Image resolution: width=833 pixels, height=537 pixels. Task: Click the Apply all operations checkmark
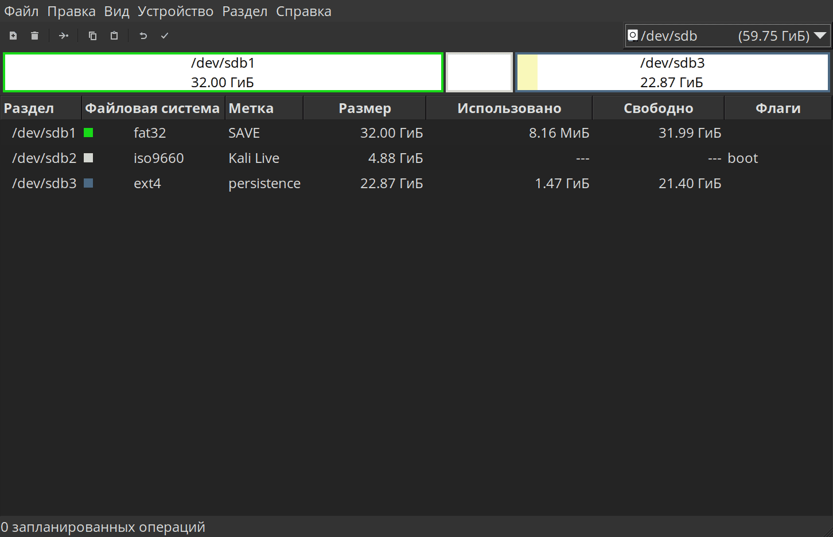pyautogui.click(x=165, y=36)
